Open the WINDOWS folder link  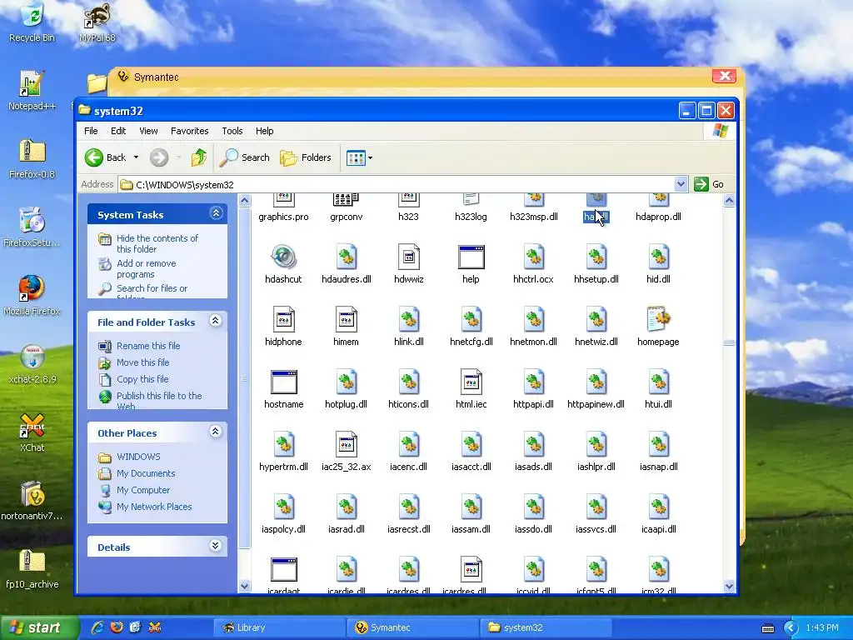138,457
